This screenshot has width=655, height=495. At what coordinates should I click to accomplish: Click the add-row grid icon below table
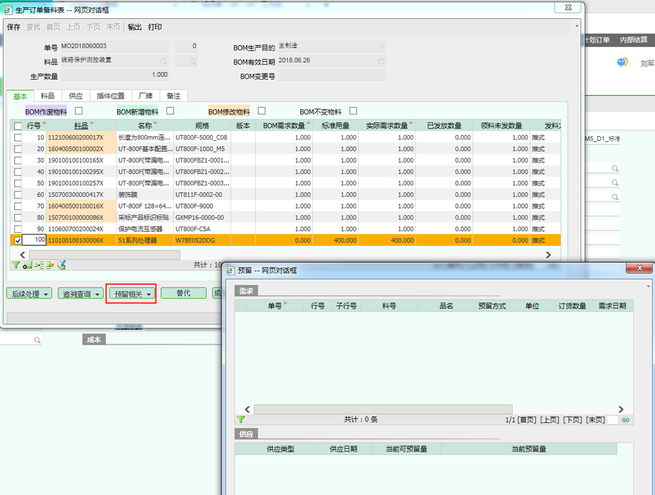point(27,265)
